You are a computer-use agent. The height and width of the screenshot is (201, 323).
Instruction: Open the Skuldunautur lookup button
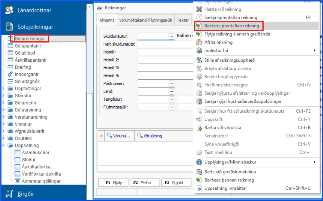171,36
